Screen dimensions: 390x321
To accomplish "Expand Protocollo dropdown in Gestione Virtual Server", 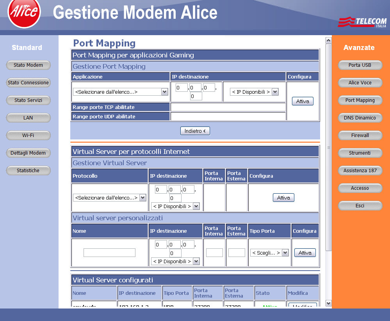I will tap(109, 198).
